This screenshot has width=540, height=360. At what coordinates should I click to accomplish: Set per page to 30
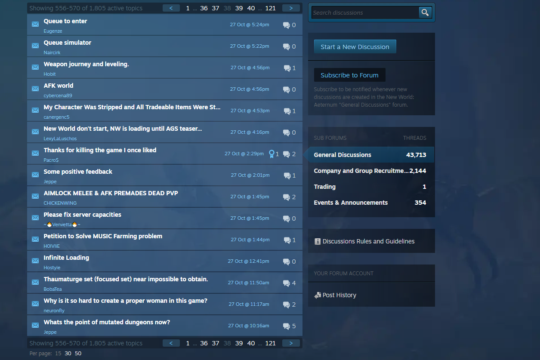pos(68,354)
